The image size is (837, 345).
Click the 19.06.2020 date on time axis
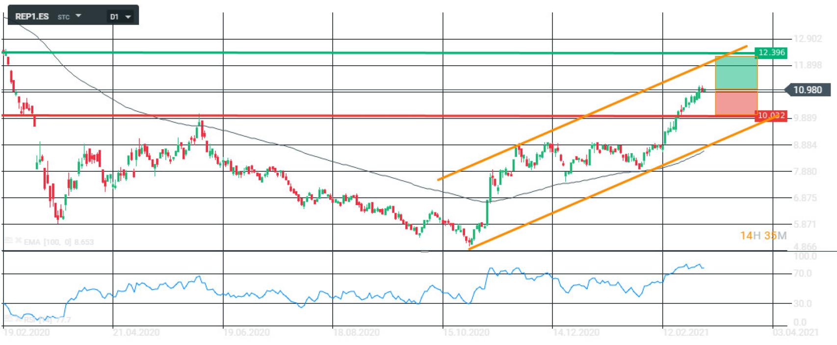pos(246,333)
